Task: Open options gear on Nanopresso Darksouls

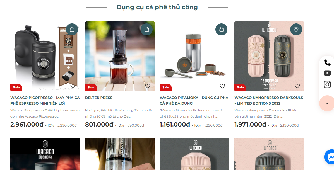Action: [296, 29]
